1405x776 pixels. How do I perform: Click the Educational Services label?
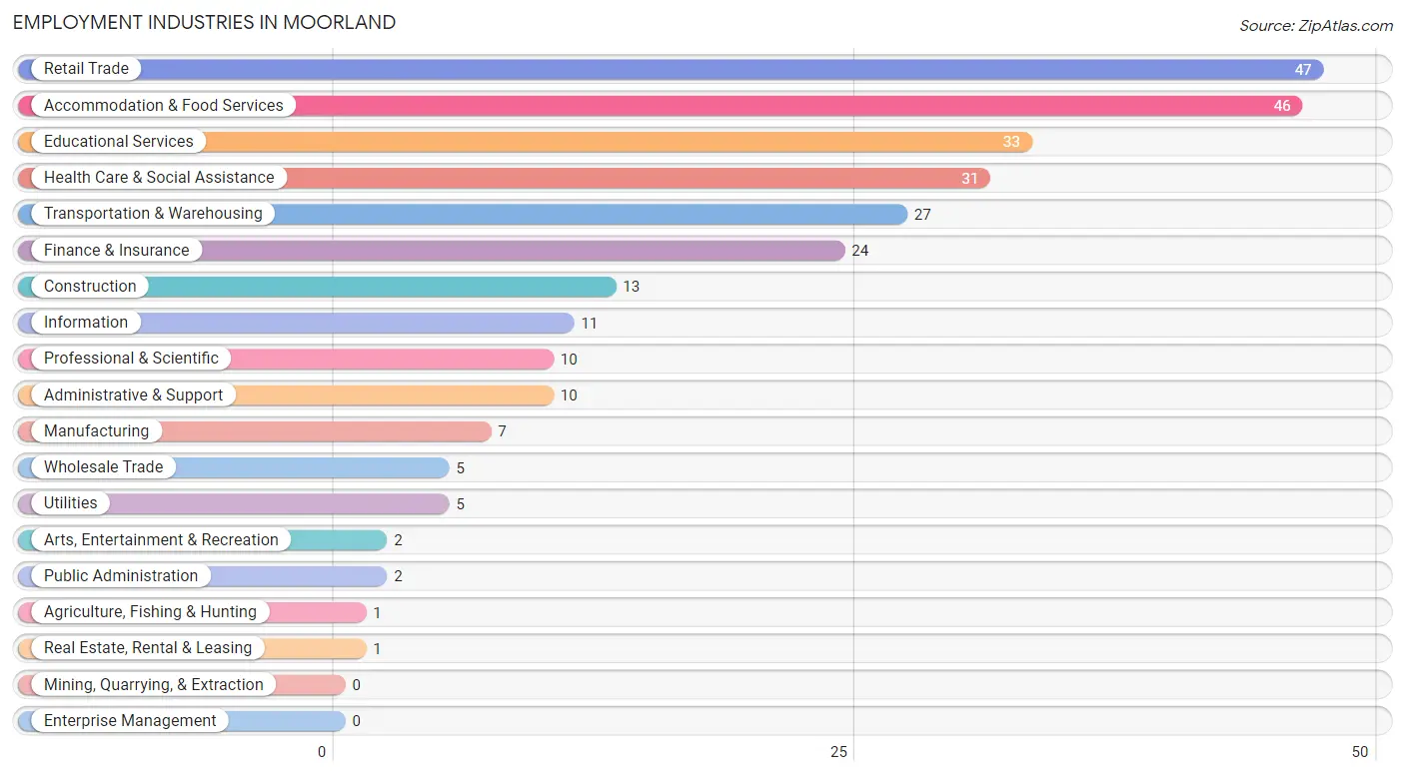coord(118,141)
